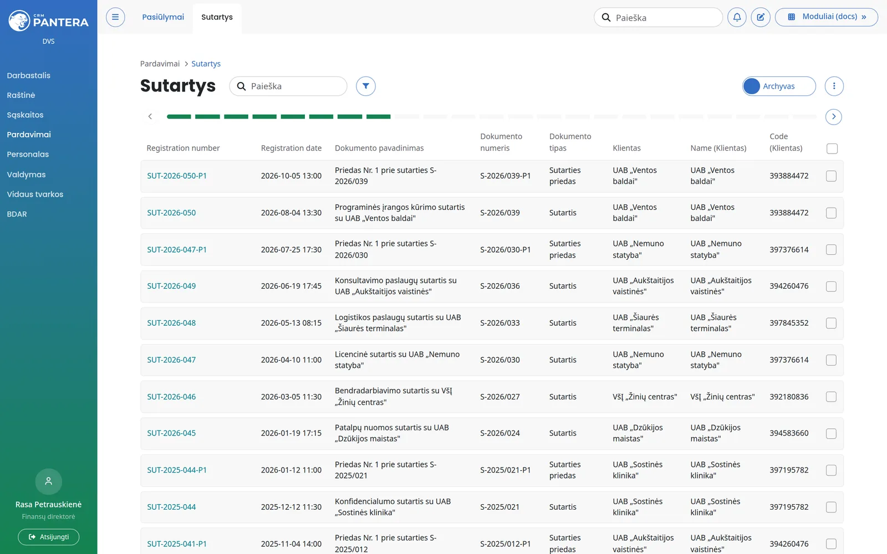Toggle the Archyvas switch
The height and width of the screenshot is (554, 887).
coord(779,86)
